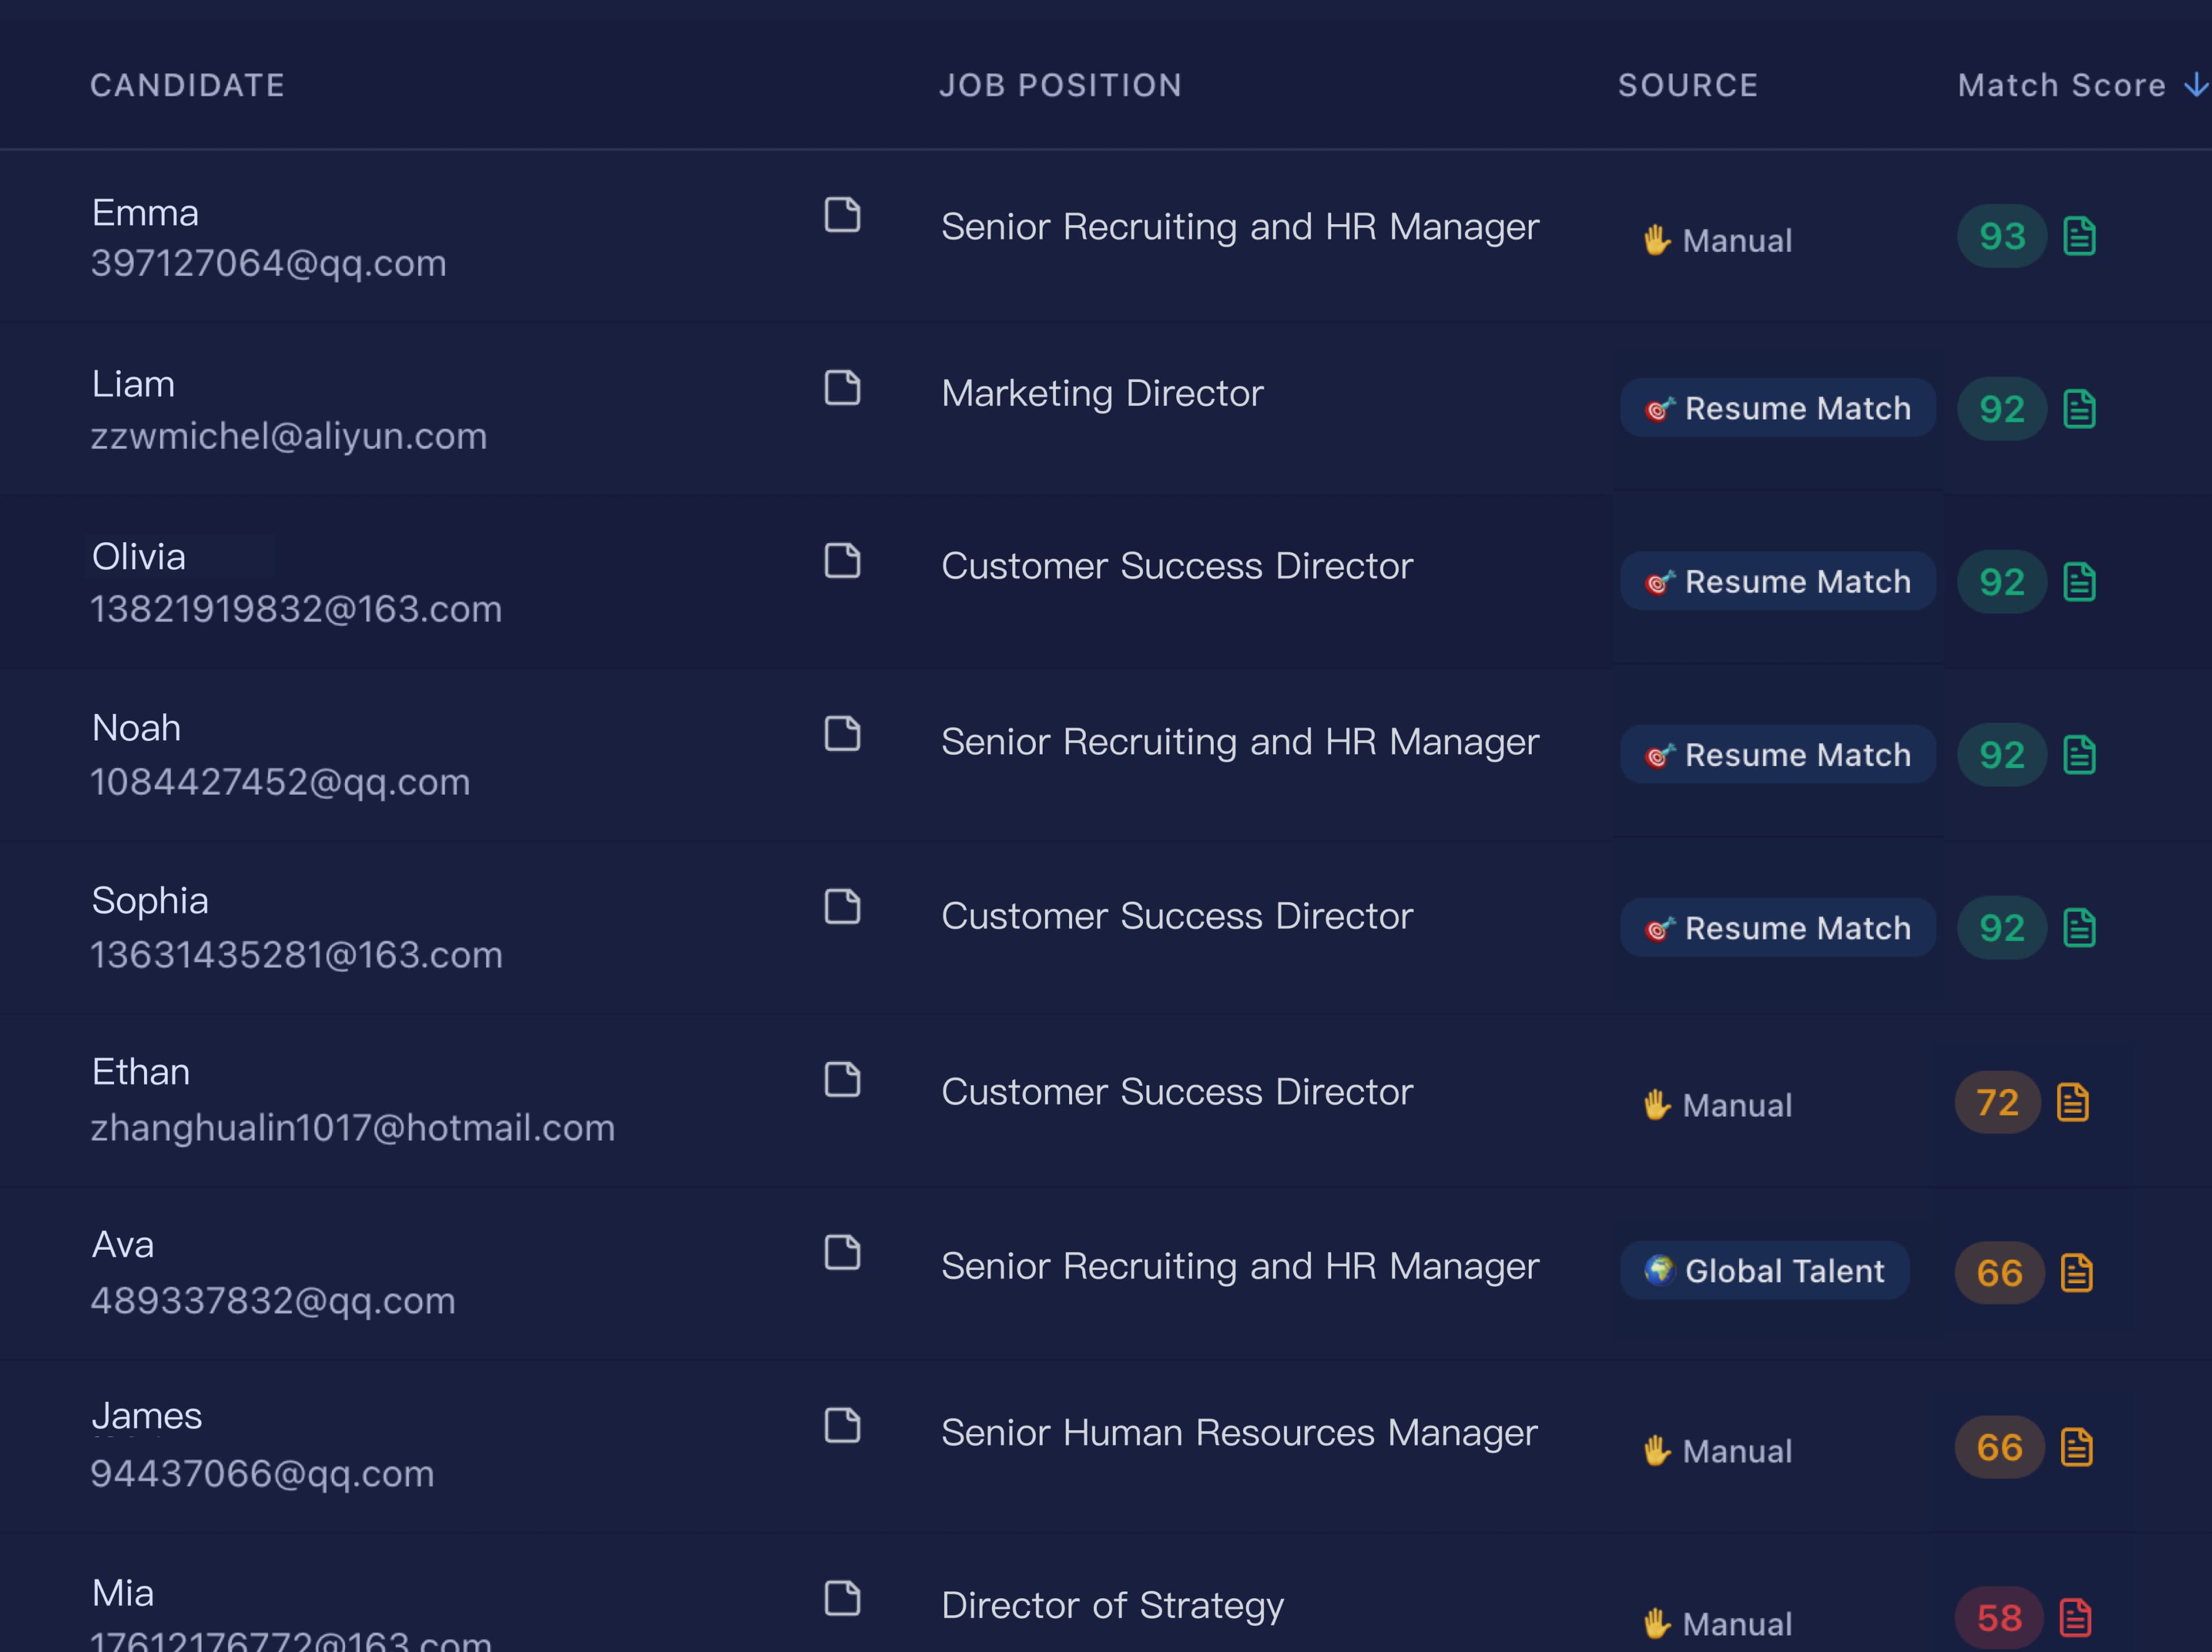Open Noah's candidate name link
The width and height of the screenshot is (2212, 1652).
(x=137, y=728)
